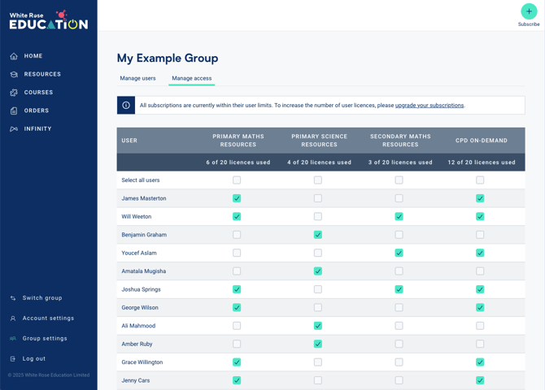This screenshot has width=545, height=390.
Task: Click the White Rose Education logo
Action: coord(49,20)
